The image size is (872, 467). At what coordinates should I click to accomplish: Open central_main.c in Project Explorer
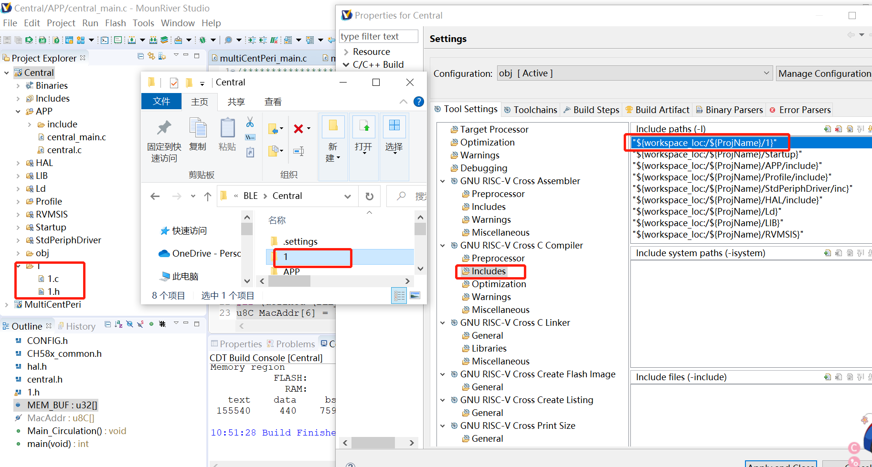tap(76, 137)
